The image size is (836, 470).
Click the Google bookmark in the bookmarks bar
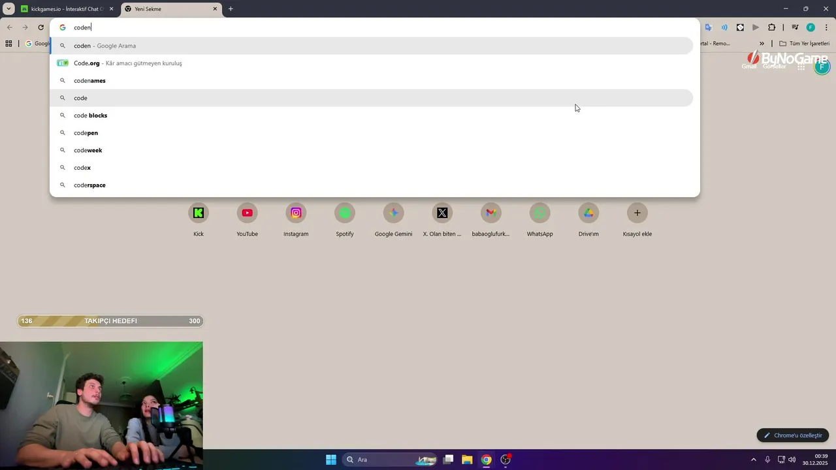click(37, 44)
